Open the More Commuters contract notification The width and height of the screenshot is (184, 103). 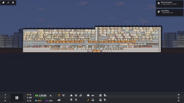pos(169,4)
